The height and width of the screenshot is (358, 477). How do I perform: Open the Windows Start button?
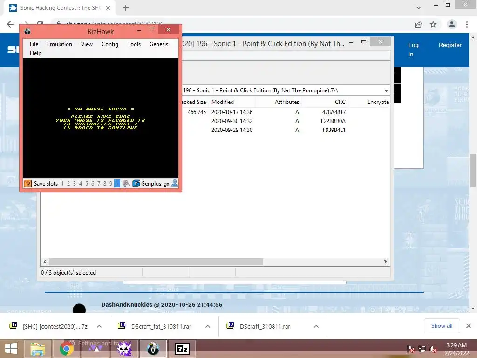click(x=11, y=349)
